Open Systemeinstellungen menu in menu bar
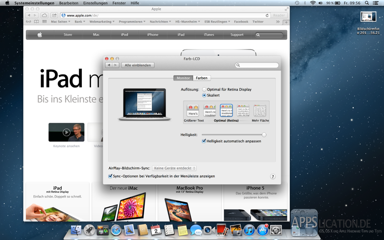 pyautogui.click(x=34, y=3)
